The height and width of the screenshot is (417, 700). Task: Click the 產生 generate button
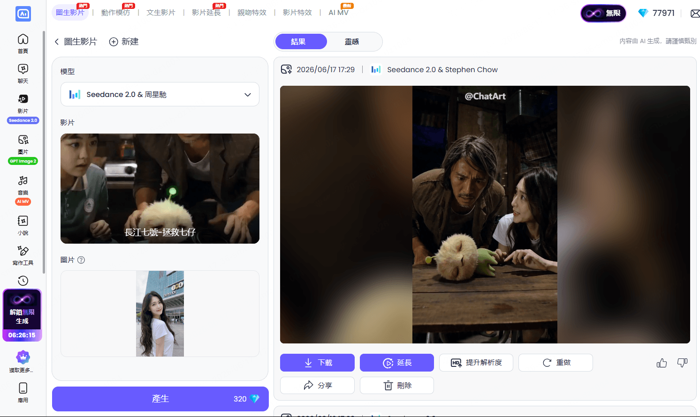[160, 399]
